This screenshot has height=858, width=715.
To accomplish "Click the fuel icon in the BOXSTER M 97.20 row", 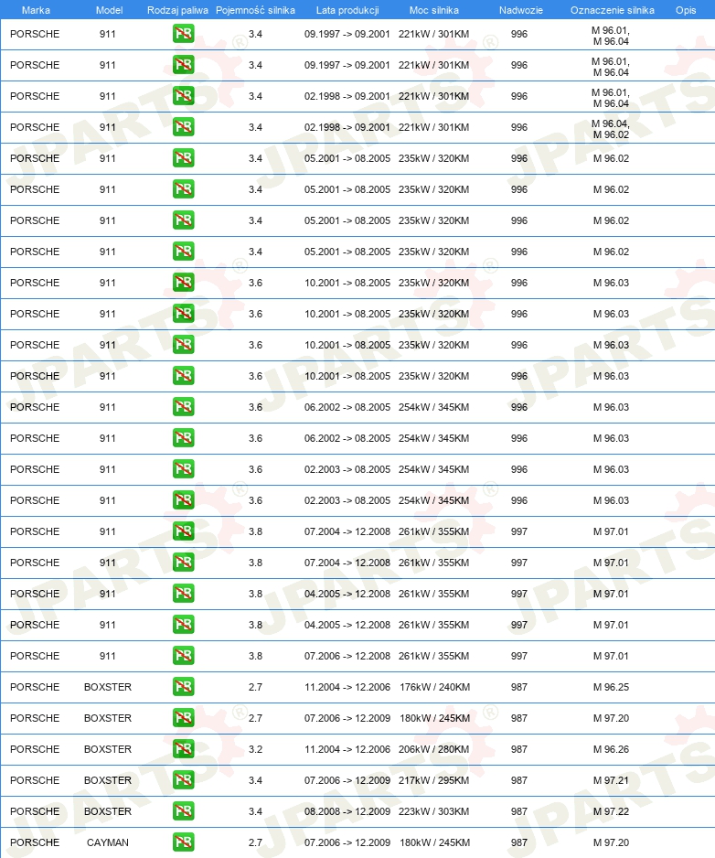I will click(x=183, y=718).
